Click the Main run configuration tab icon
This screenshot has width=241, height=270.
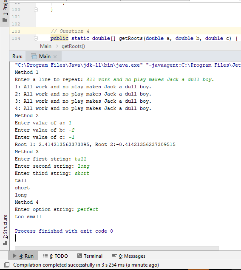34,56
